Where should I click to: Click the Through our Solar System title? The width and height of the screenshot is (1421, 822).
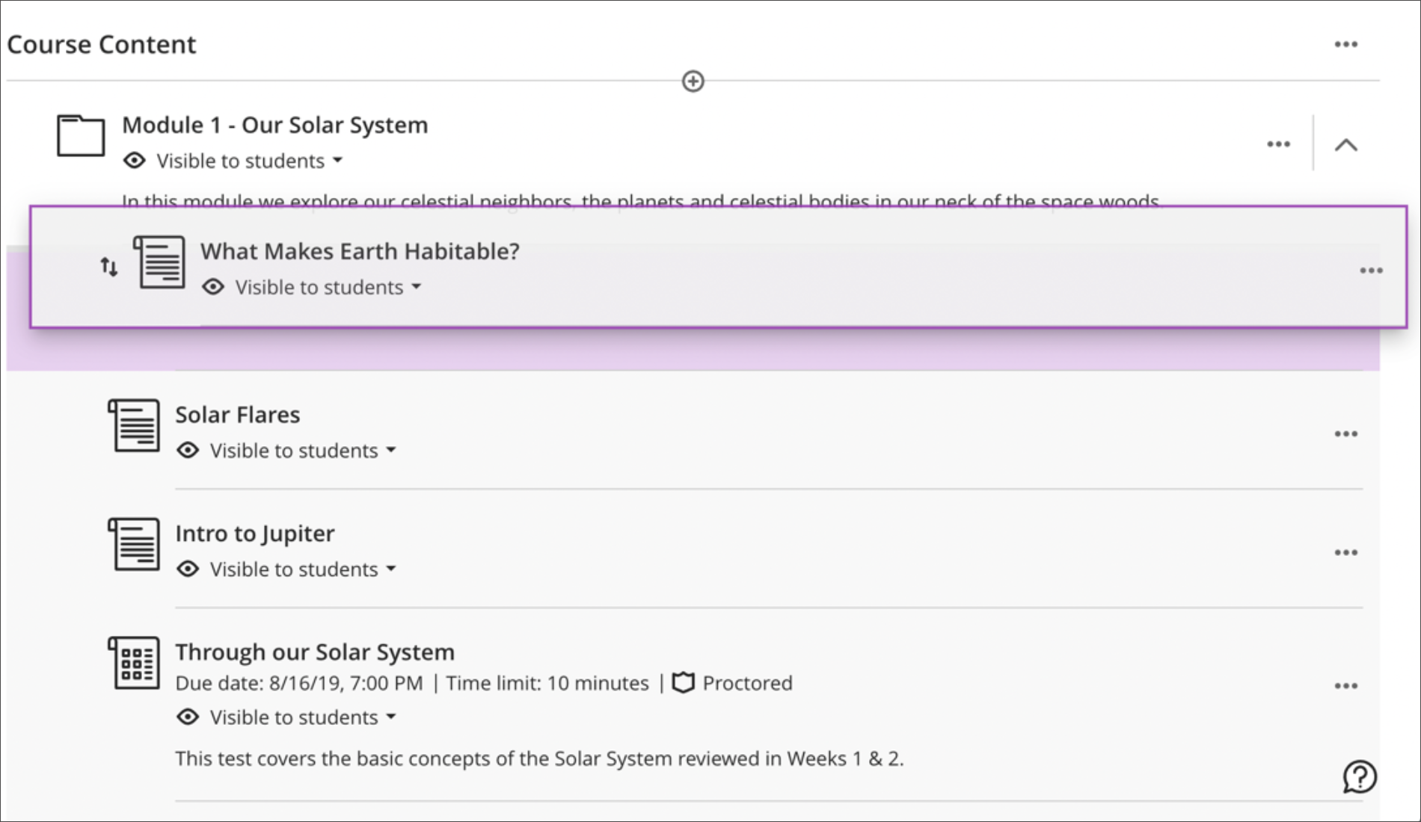(315, 652)
